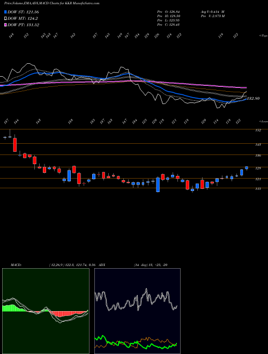
Task: Click the 152 price axis label
Action: [x=258, y=130]
